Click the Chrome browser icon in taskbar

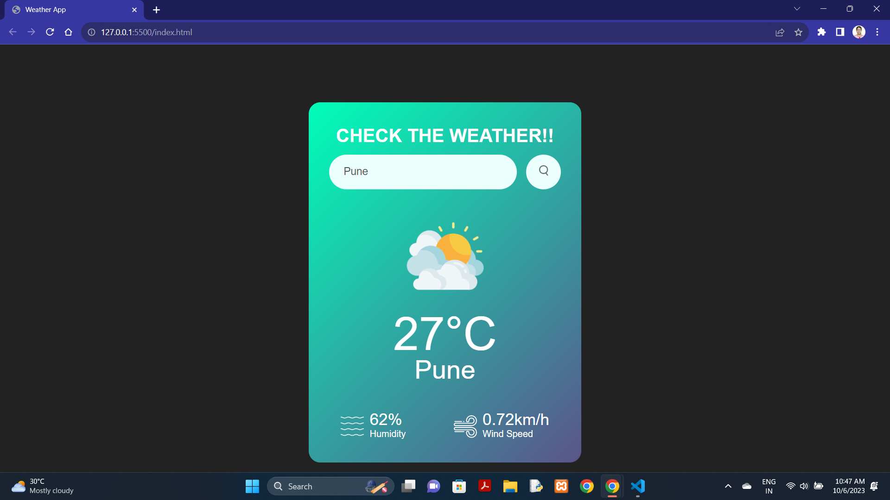point(612,486)
